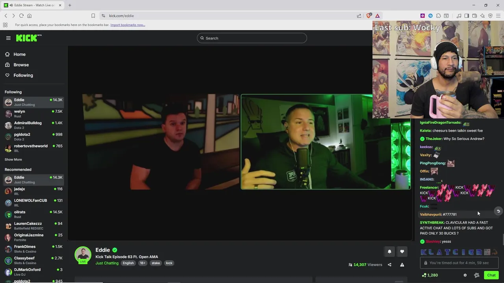Open the Brave VPN shield icon
Viewport: 504px width, 283px height.
click(490, 16)
